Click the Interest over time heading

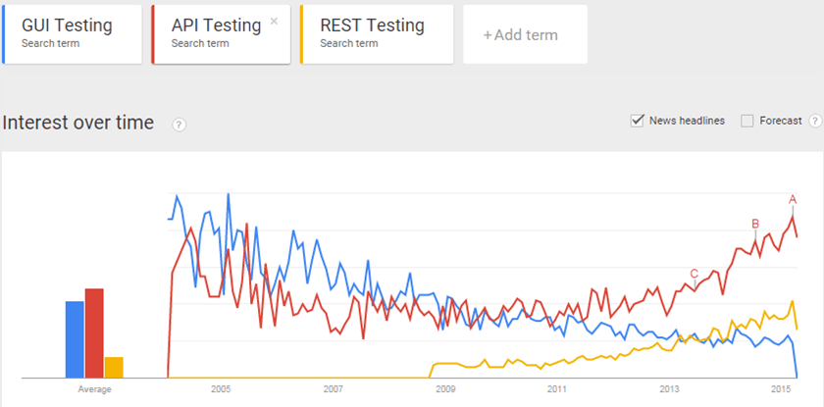78,123
